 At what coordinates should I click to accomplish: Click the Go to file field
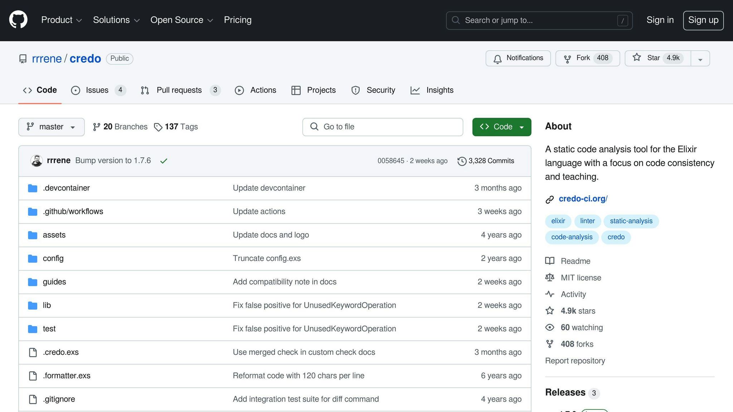click(x=382, y=127)
